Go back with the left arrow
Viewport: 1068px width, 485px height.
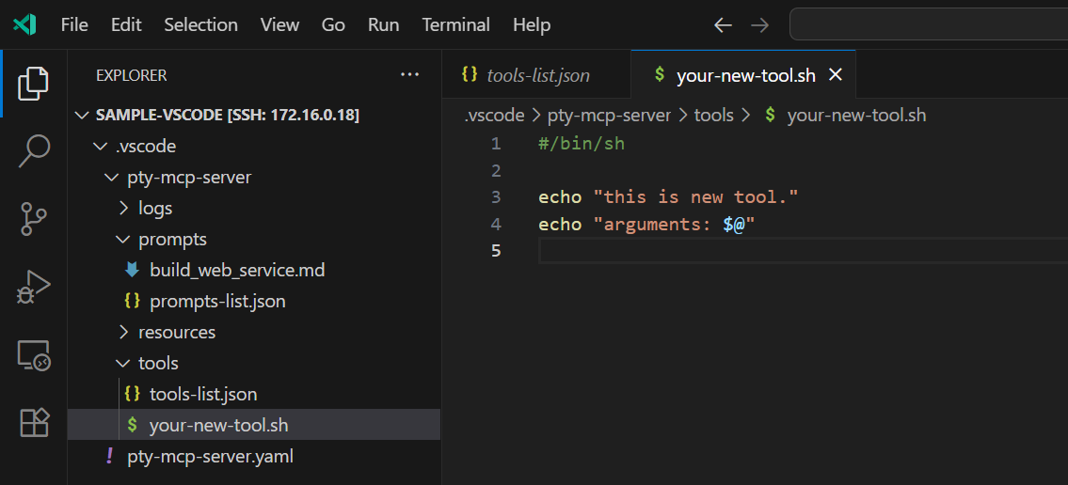point(722,25)
